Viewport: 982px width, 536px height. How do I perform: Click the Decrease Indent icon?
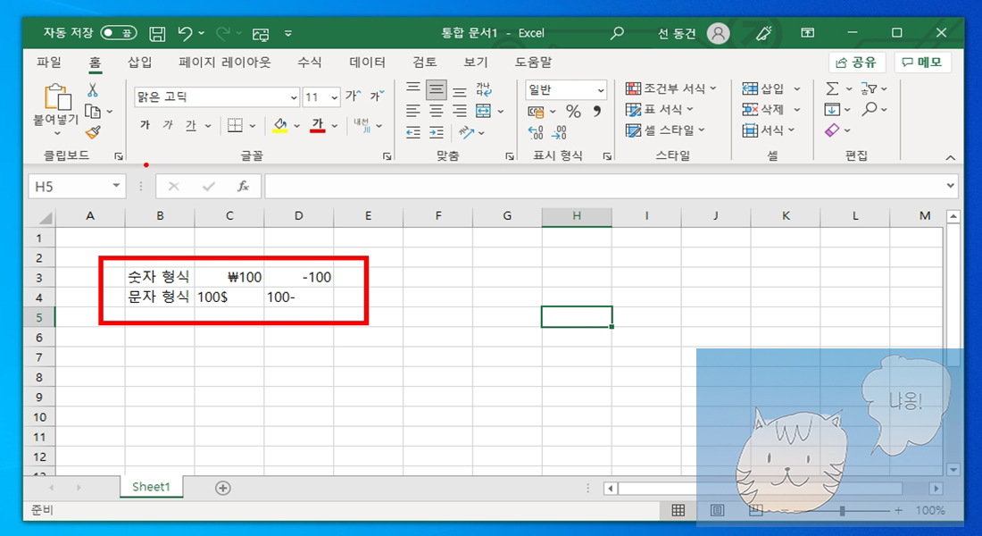click(x=412, y=132)
